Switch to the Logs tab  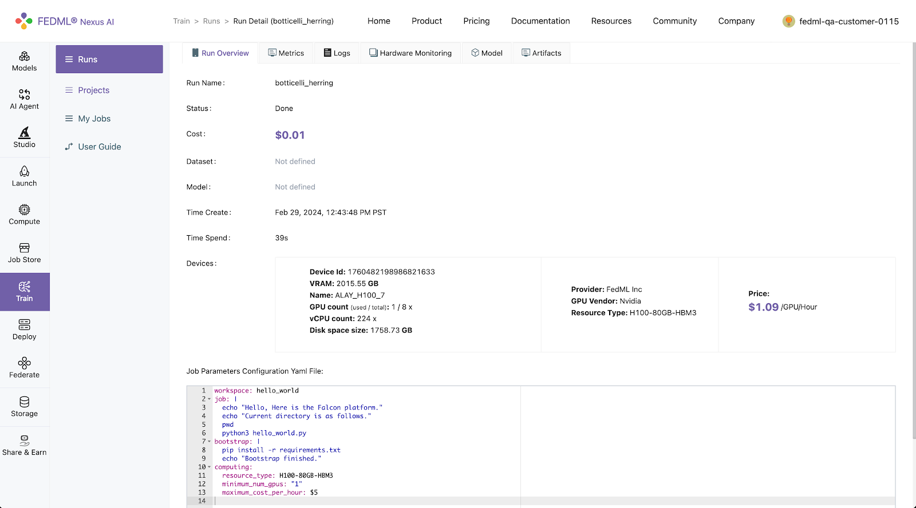(x=337, y=53)
